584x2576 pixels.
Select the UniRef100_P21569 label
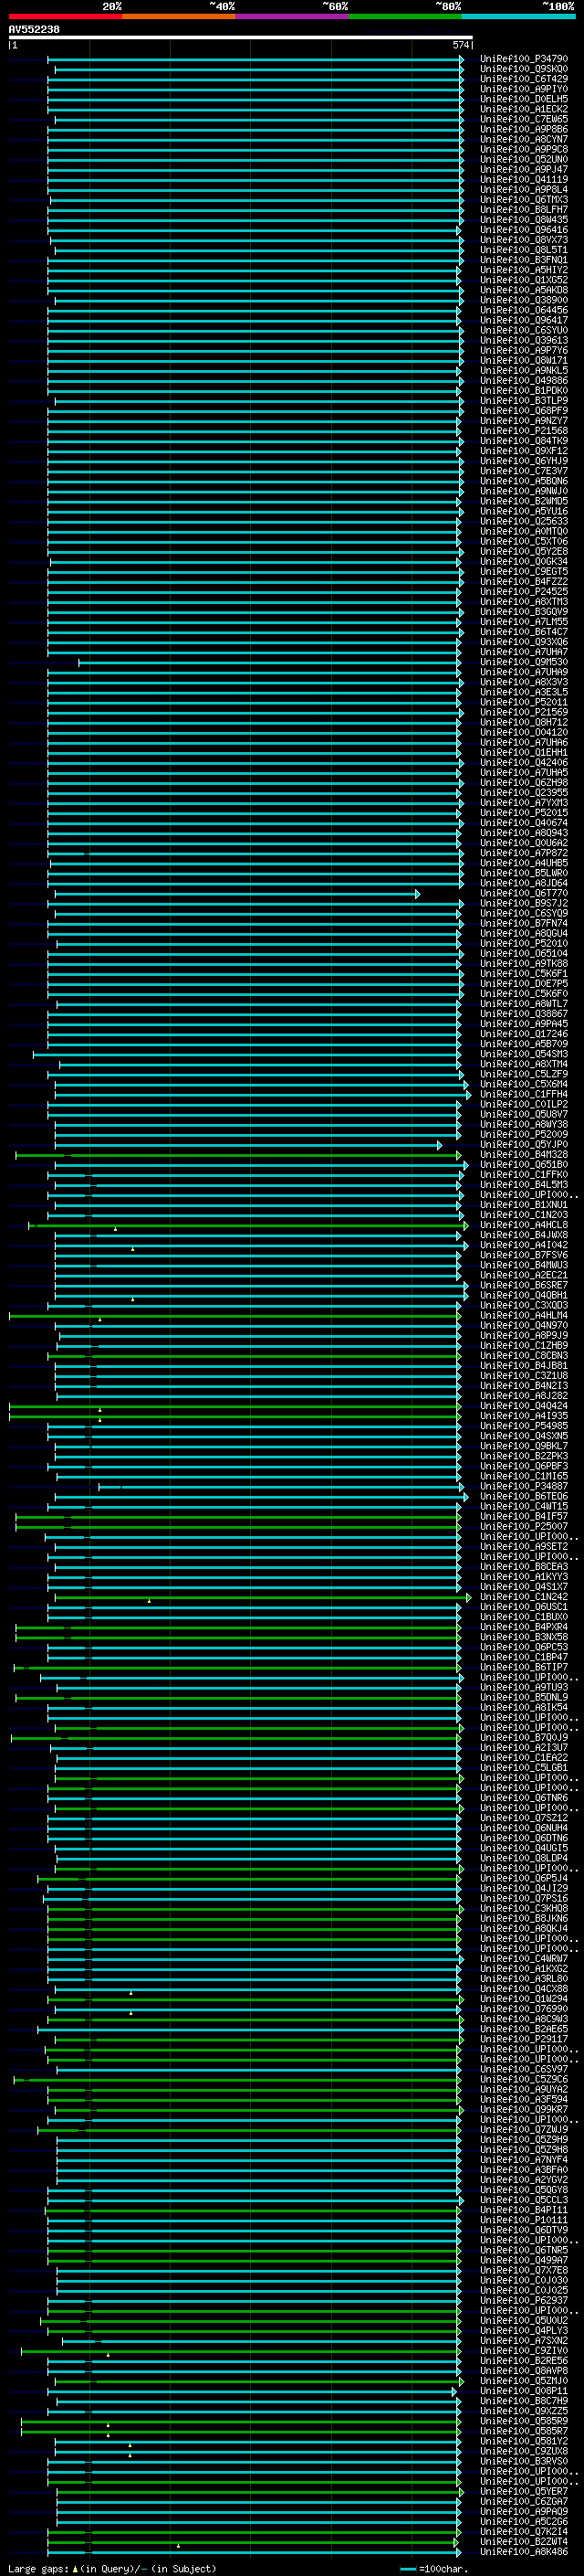tap(523, 712)
